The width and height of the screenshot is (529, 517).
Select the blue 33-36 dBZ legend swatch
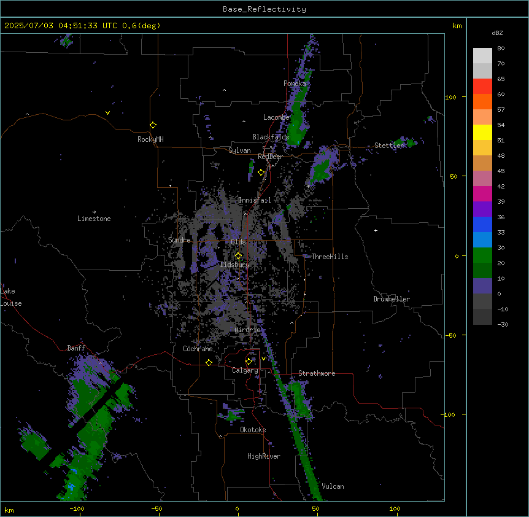tap(482, 224)
